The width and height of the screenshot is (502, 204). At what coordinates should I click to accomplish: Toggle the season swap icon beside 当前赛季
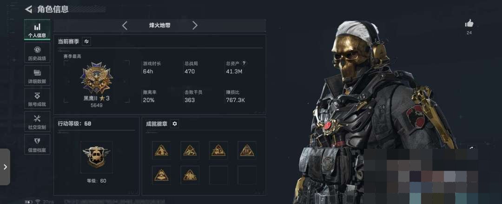(x=86, y=42)
